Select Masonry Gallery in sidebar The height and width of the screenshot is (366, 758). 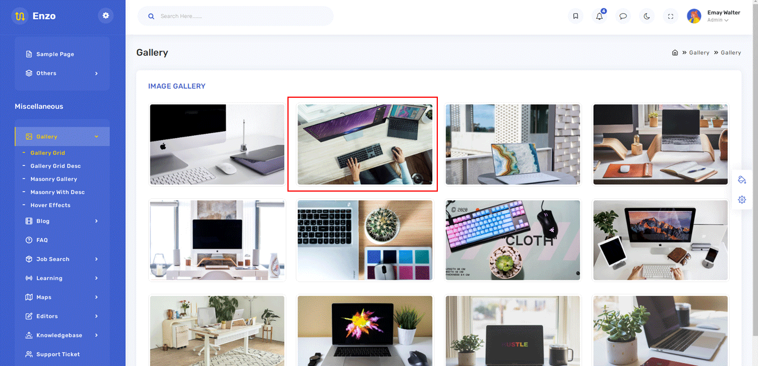pos(54,179)
